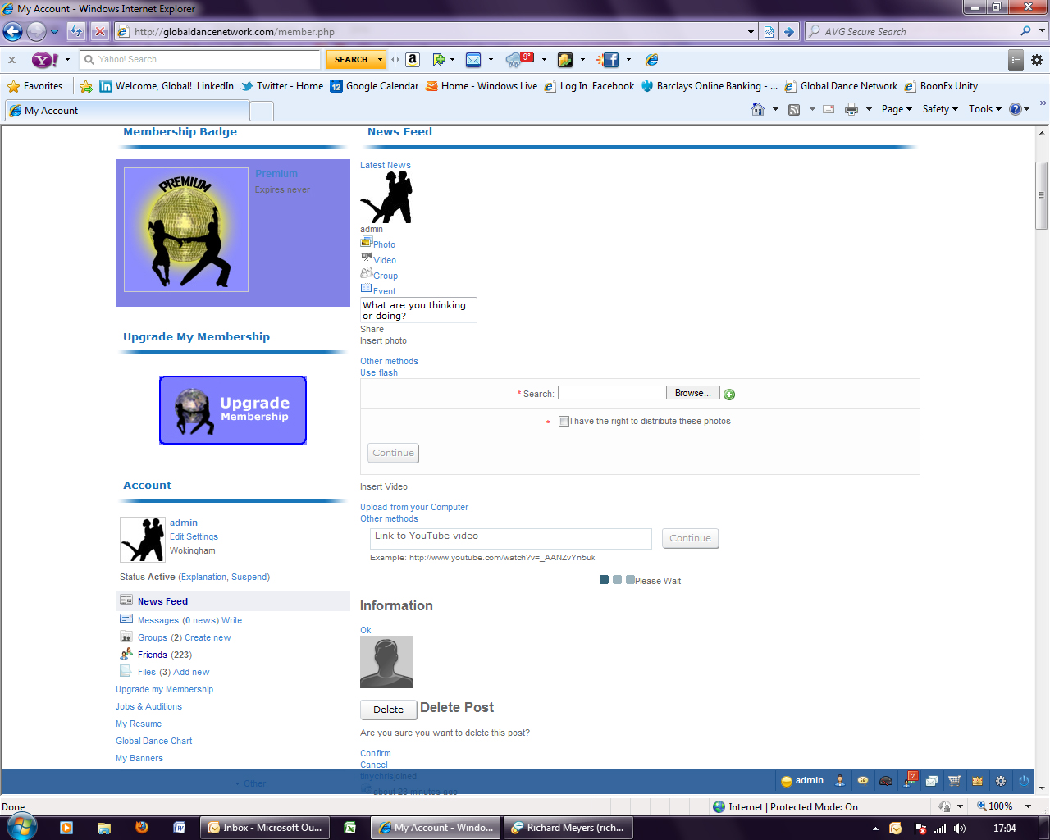Click the system tray volume speaker icon

(960, 829)
